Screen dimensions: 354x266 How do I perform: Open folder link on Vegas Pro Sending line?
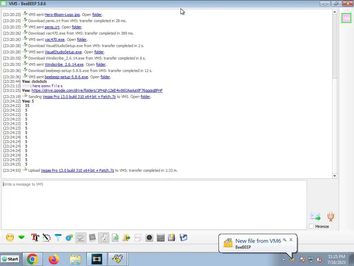[146, 97]
